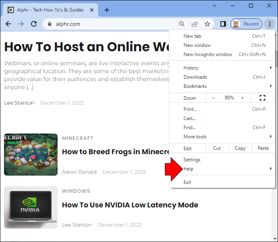Click author Lee Stanton under the NVIDIA article
Screen dimensions: 278x242
(77, 225)
